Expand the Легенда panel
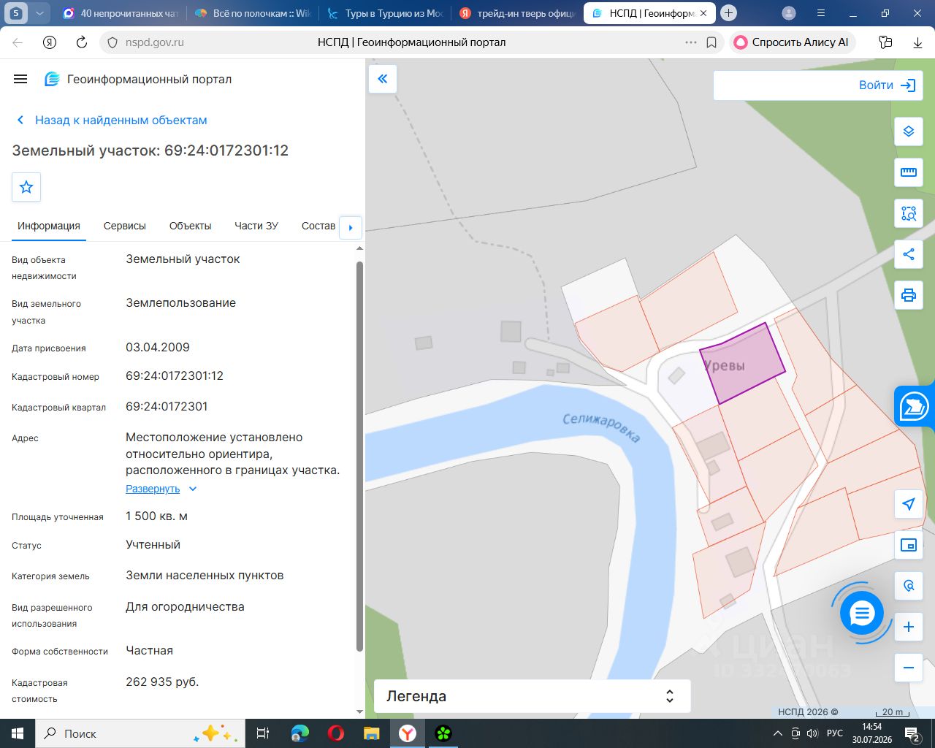 532,696
